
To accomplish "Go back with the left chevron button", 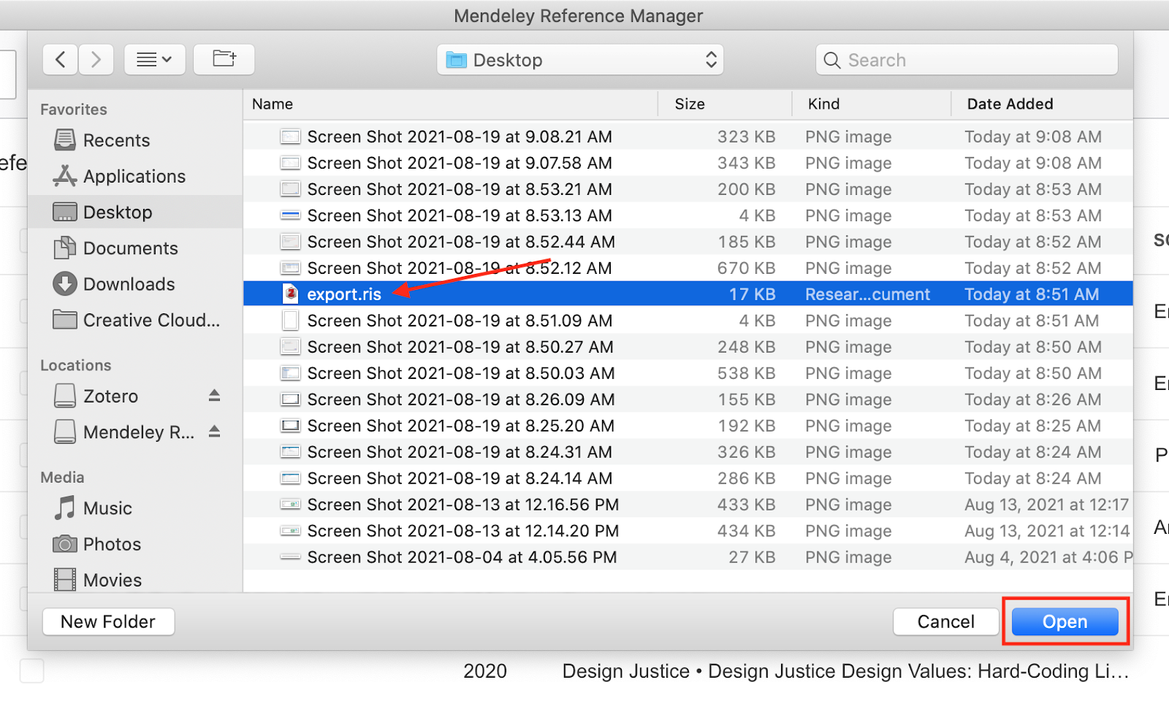I will point(61,60).
